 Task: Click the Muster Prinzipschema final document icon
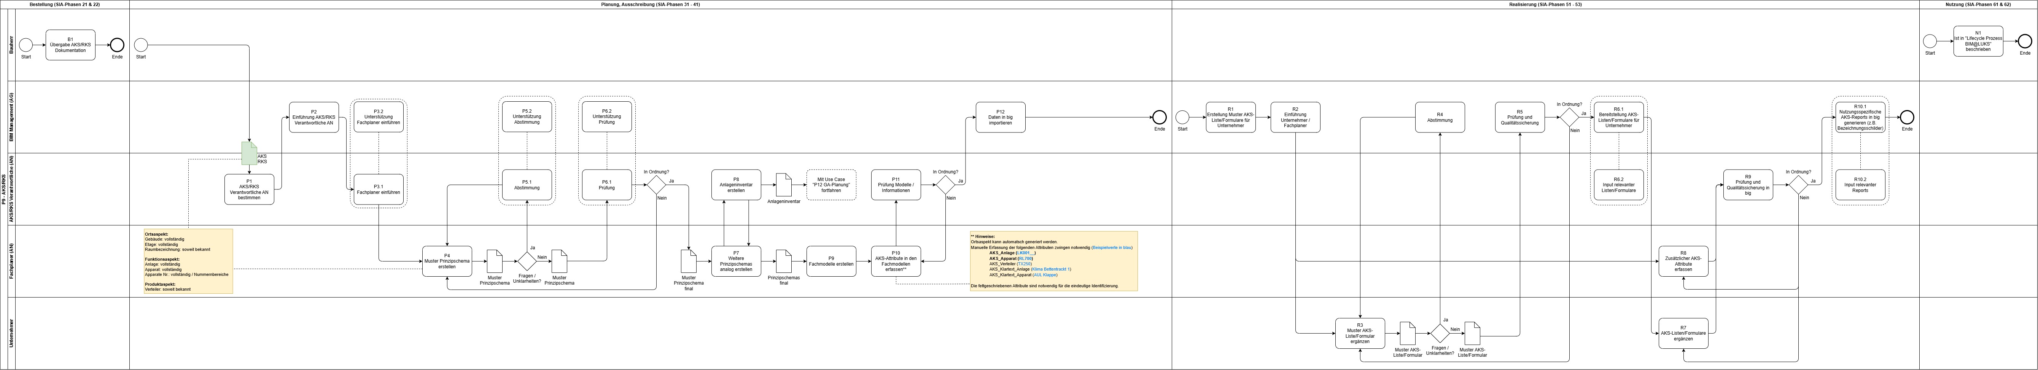pos(689,261)
